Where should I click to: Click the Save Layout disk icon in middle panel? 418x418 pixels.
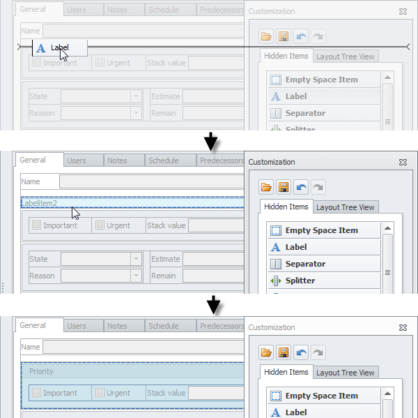click(x=283, y=187)
